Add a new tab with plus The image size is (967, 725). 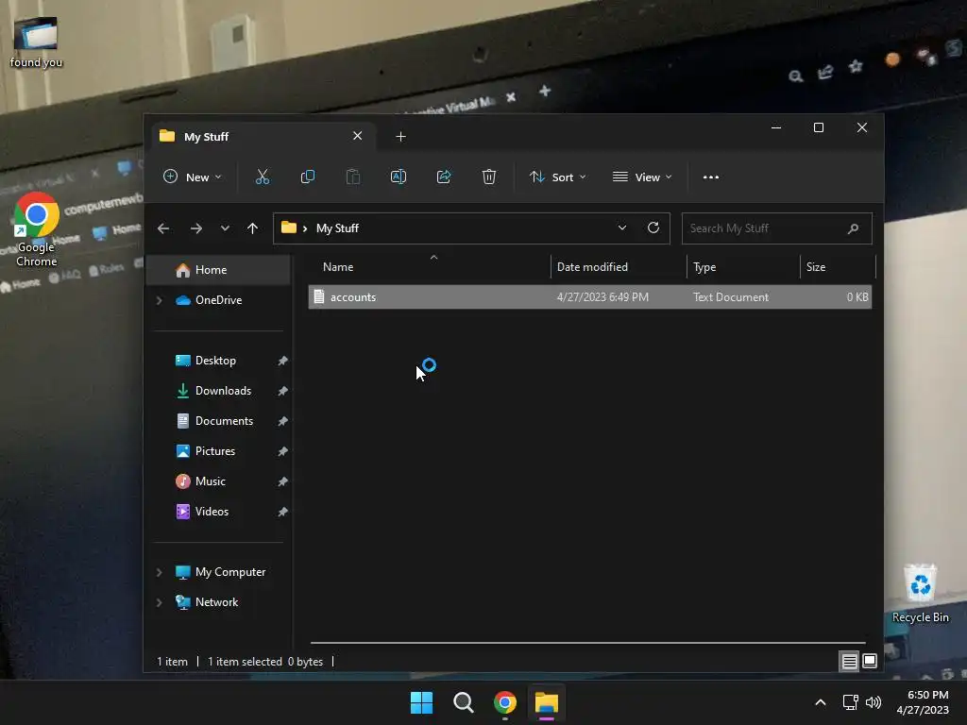point(400,137)
